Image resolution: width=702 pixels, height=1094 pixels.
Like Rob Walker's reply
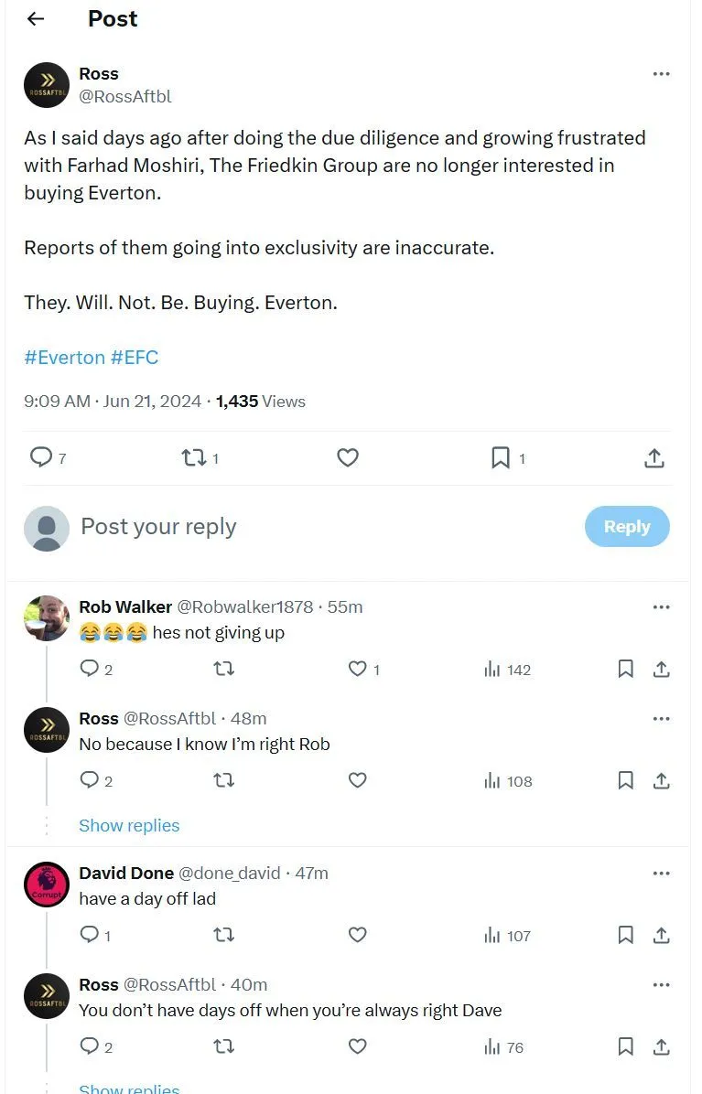click(x=358, y=670)
